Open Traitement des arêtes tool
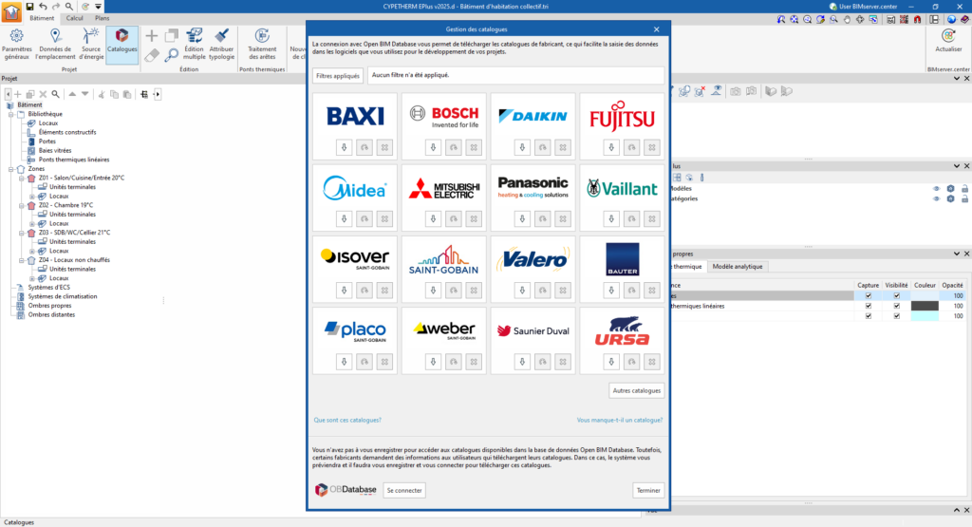Image resolution: width=972 pixels, height=527 pixels. tap(262, 44)
